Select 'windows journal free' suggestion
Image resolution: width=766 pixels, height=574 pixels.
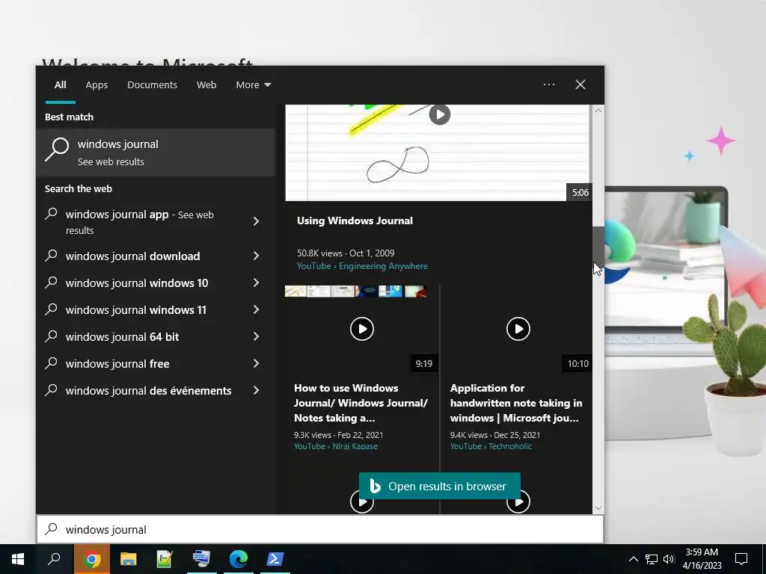coord(117,364)
